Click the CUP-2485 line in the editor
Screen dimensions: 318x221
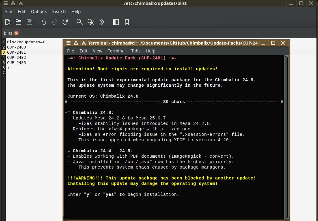pyautogui.click(x=16, y=62)
